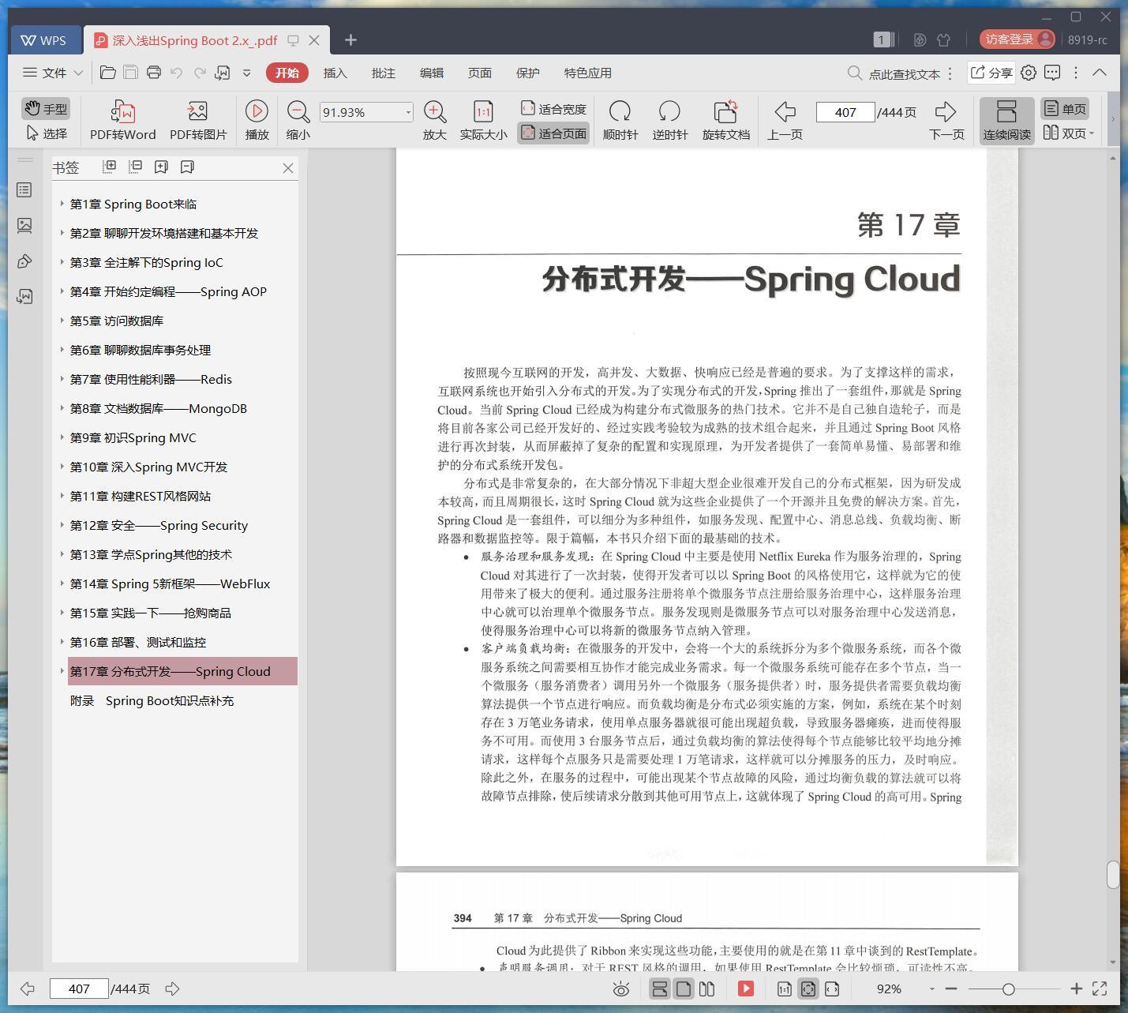Click the comment/feedback icon near settings
This screenshot has height=1013, width=1128.
pyautogui.click(x=1052, y=73)
